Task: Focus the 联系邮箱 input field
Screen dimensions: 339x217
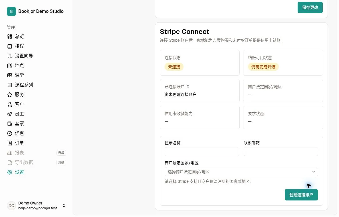Action: (281, 152)
